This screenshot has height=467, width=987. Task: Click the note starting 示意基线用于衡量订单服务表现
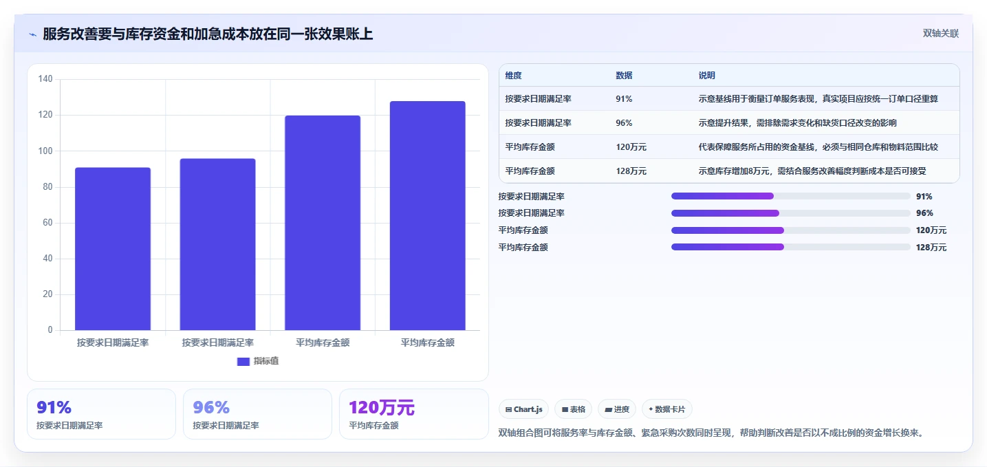(818, 99)
